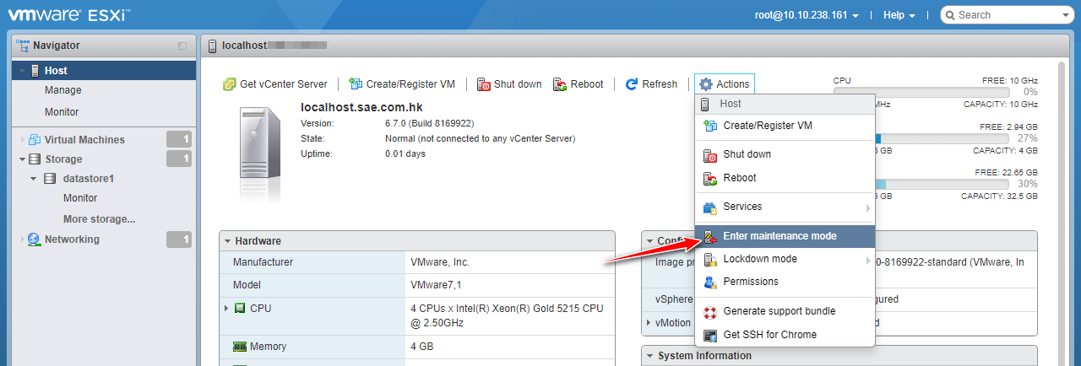Minimize the Navigator panel
The width and height of the screenshot is (1081, 366).
(182, 46)
